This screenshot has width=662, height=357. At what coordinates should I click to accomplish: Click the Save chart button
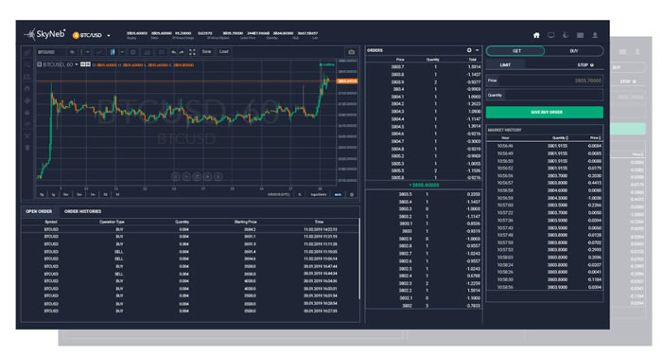click(x=206, y=51)
